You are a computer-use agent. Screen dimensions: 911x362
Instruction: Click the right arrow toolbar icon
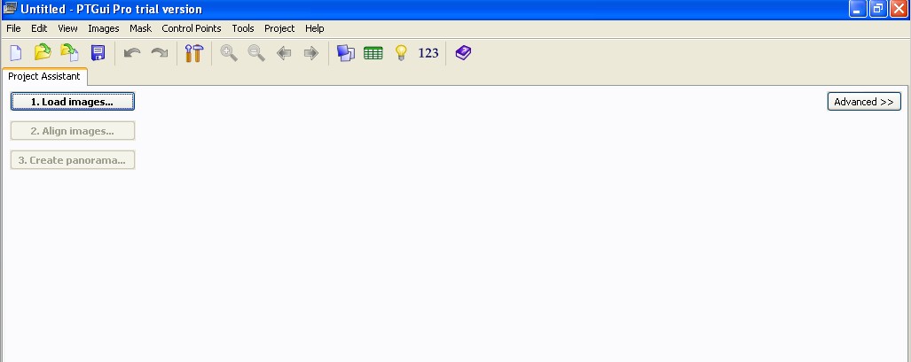point(310,54)
